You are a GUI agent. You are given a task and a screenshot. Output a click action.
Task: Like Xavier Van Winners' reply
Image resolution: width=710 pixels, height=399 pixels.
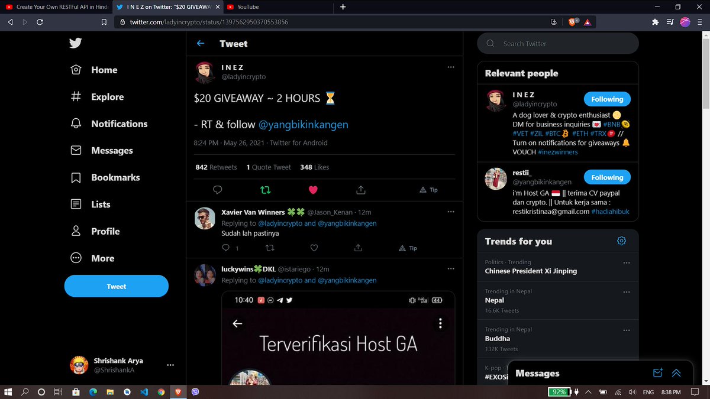[x=314, y=248]
